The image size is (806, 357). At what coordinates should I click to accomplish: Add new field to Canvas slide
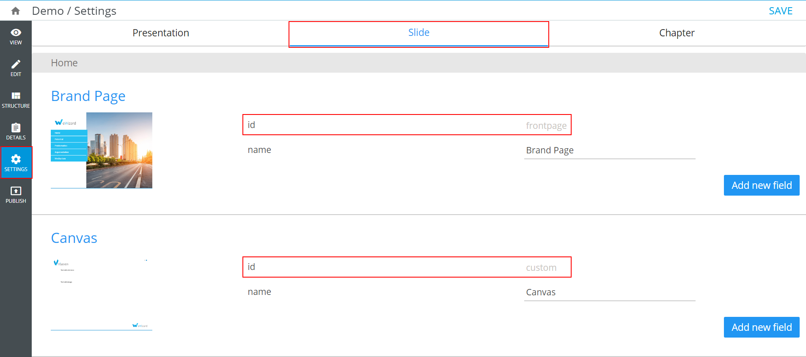click(x=761, y=327)
